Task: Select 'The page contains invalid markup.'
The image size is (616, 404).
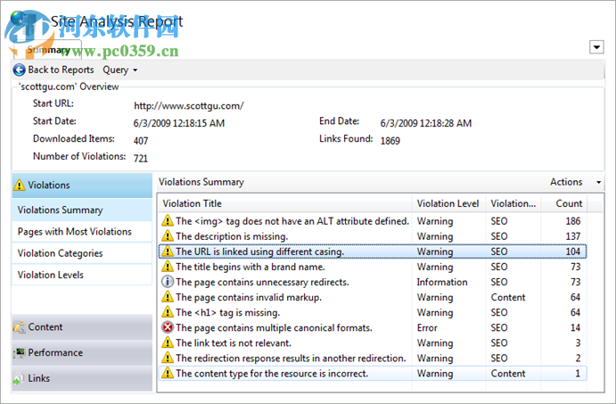Action: tap(373, 297)
